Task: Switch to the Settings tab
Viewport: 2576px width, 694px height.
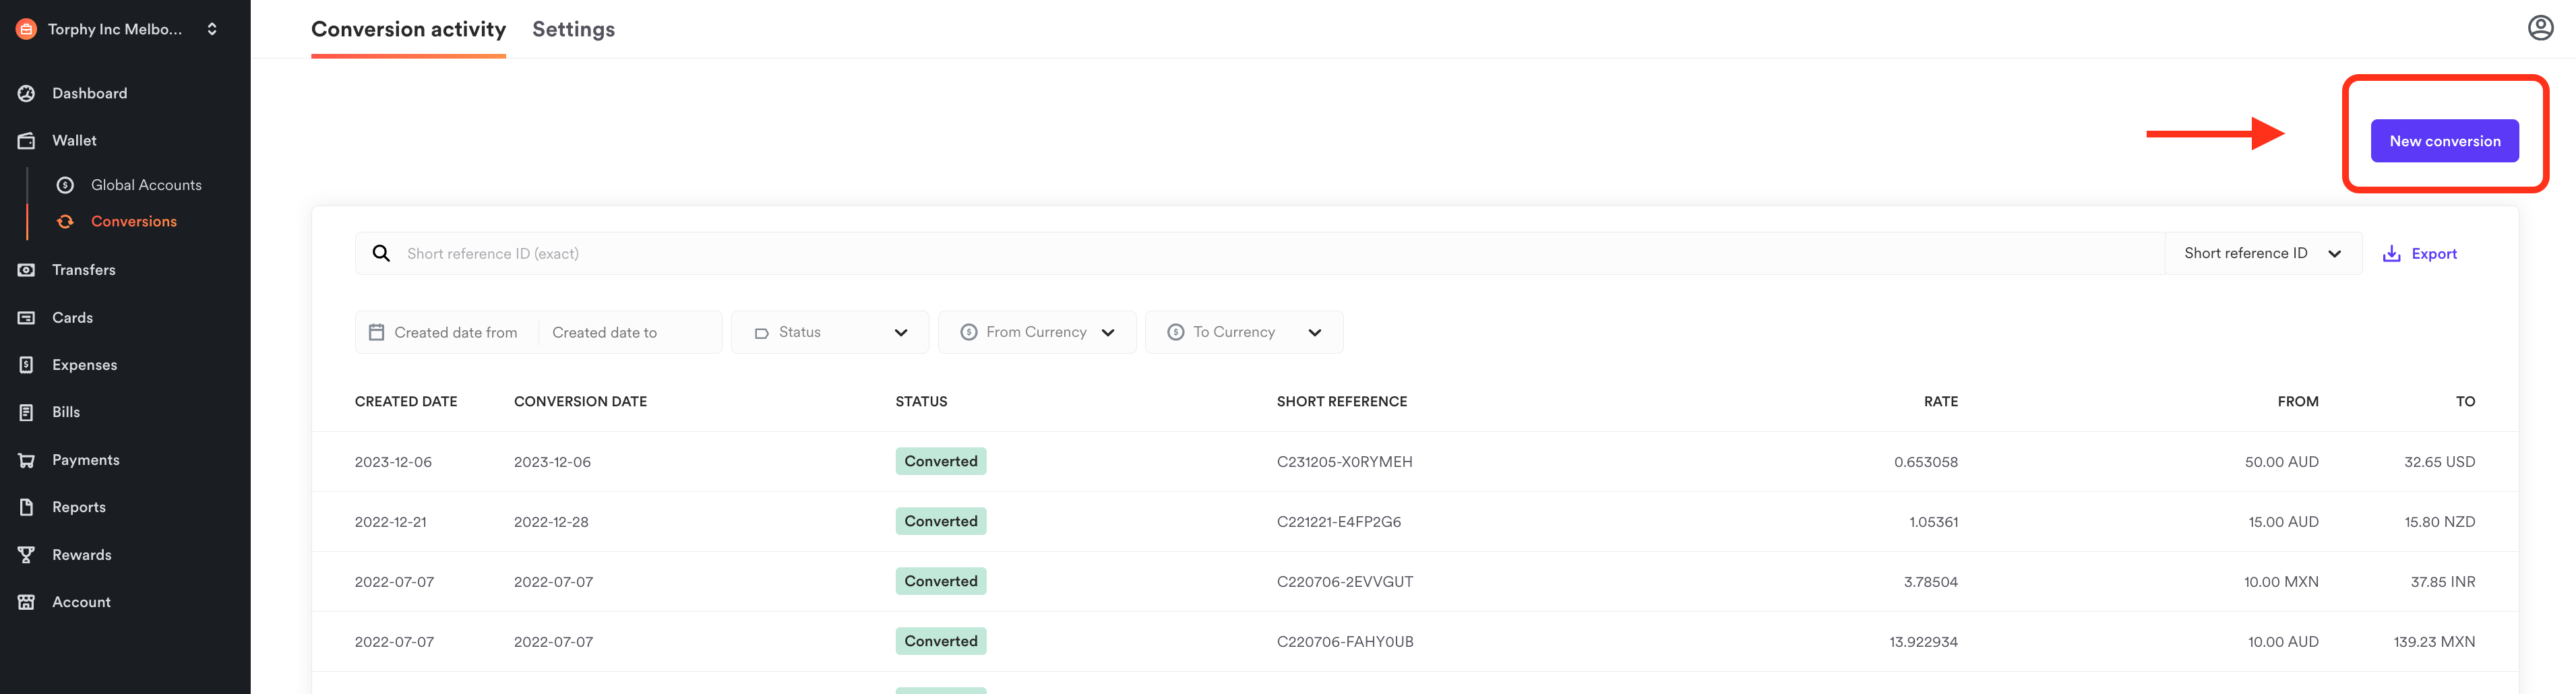Action: coord(573,29)
